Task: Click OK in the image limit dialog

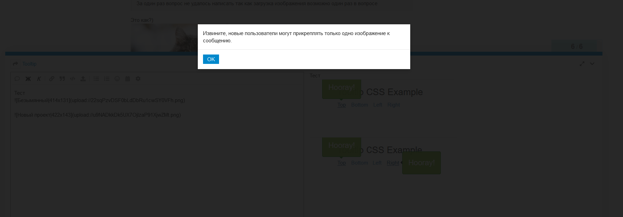Action: pyautogui.click(x=211, y=59)
